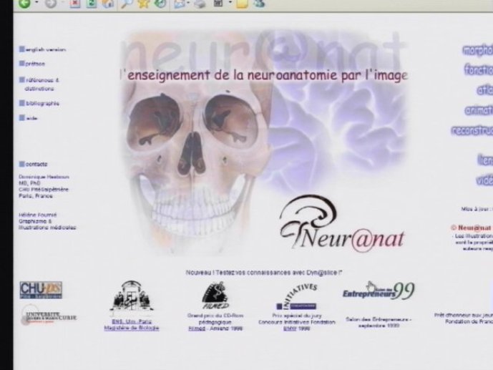This screenshot has height=370, width=493.
Task: Click the green Back arrow button
Action: 24,3
